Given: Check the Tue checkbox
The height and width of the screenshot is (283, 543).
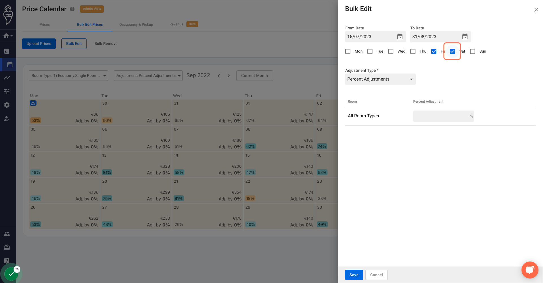Looking at the screenshot, I should click(x=370, y=51).
